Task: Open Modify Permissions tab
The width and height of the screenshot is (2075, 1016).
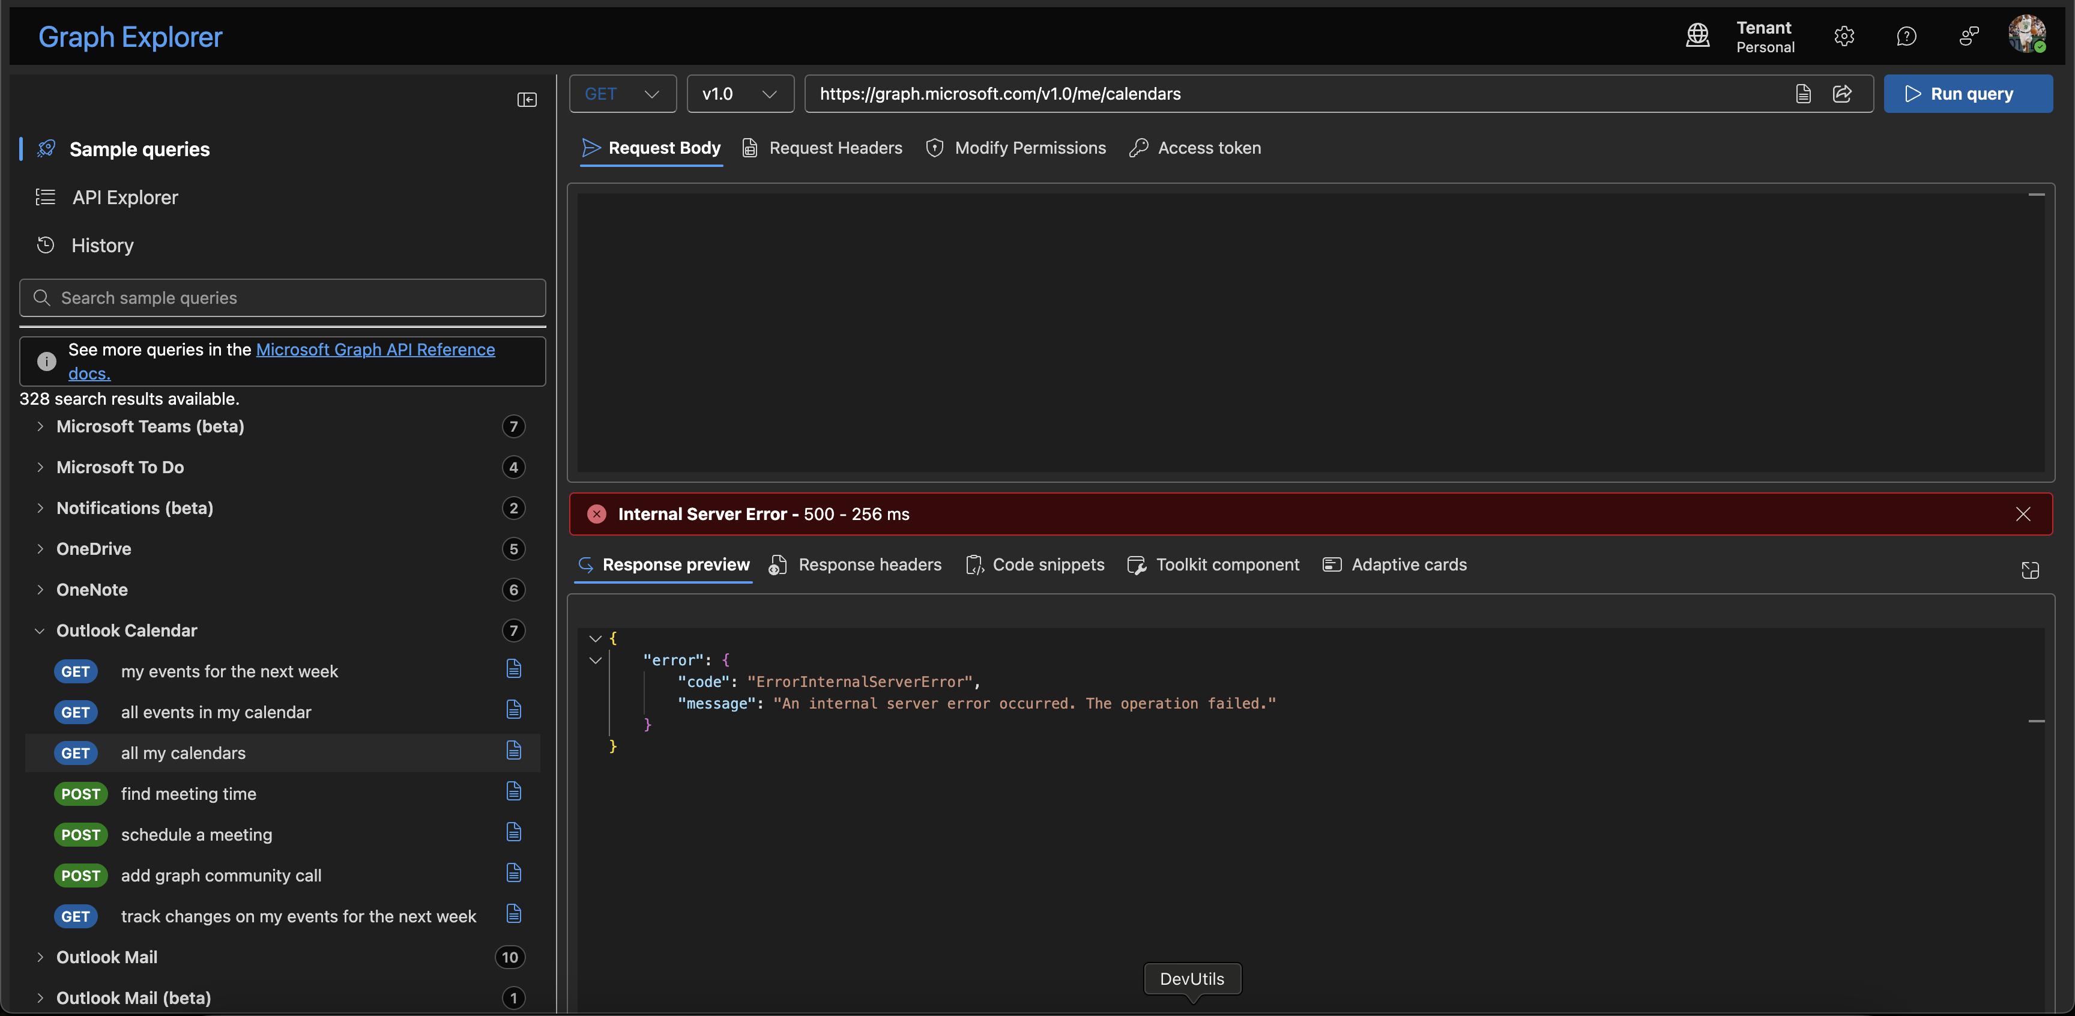Action: (x=1016, y=148)
